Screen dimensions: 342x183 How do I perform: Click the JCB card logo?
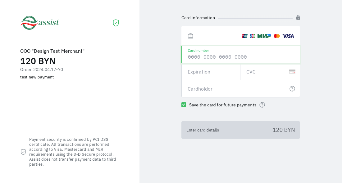253,36
